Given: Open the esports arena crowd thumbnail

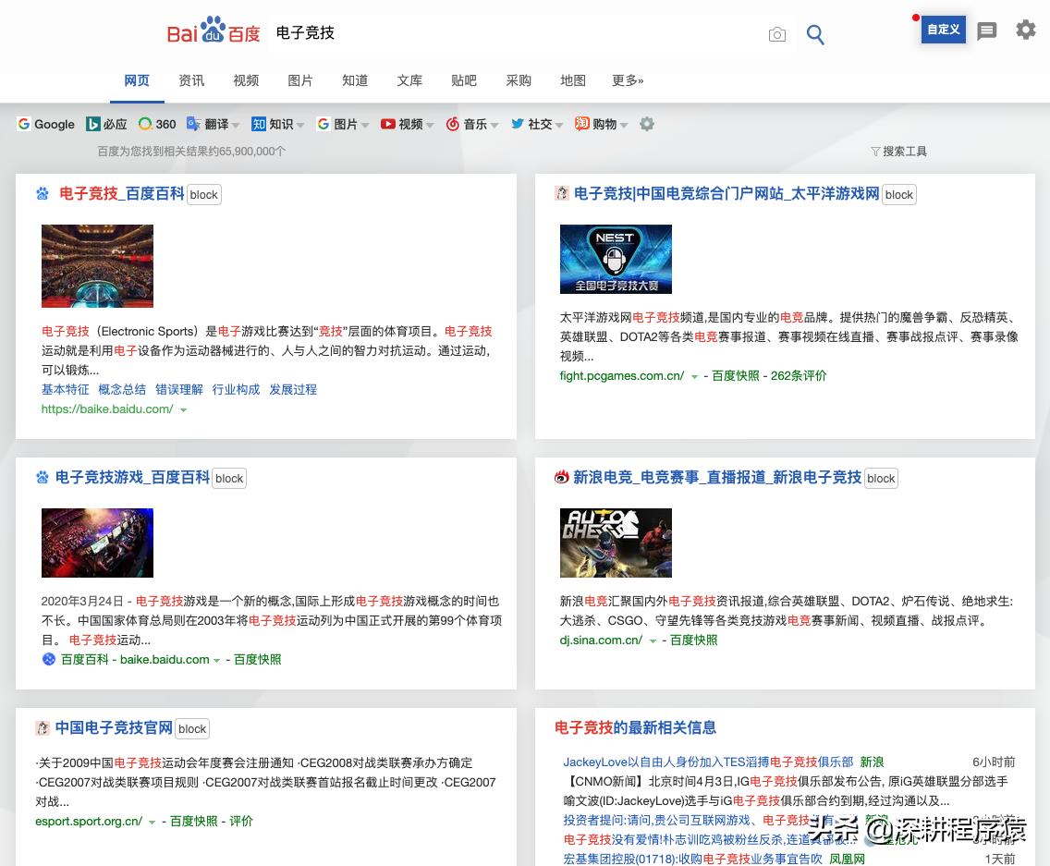Looking at the screenshot, I should tap(97, 266).
